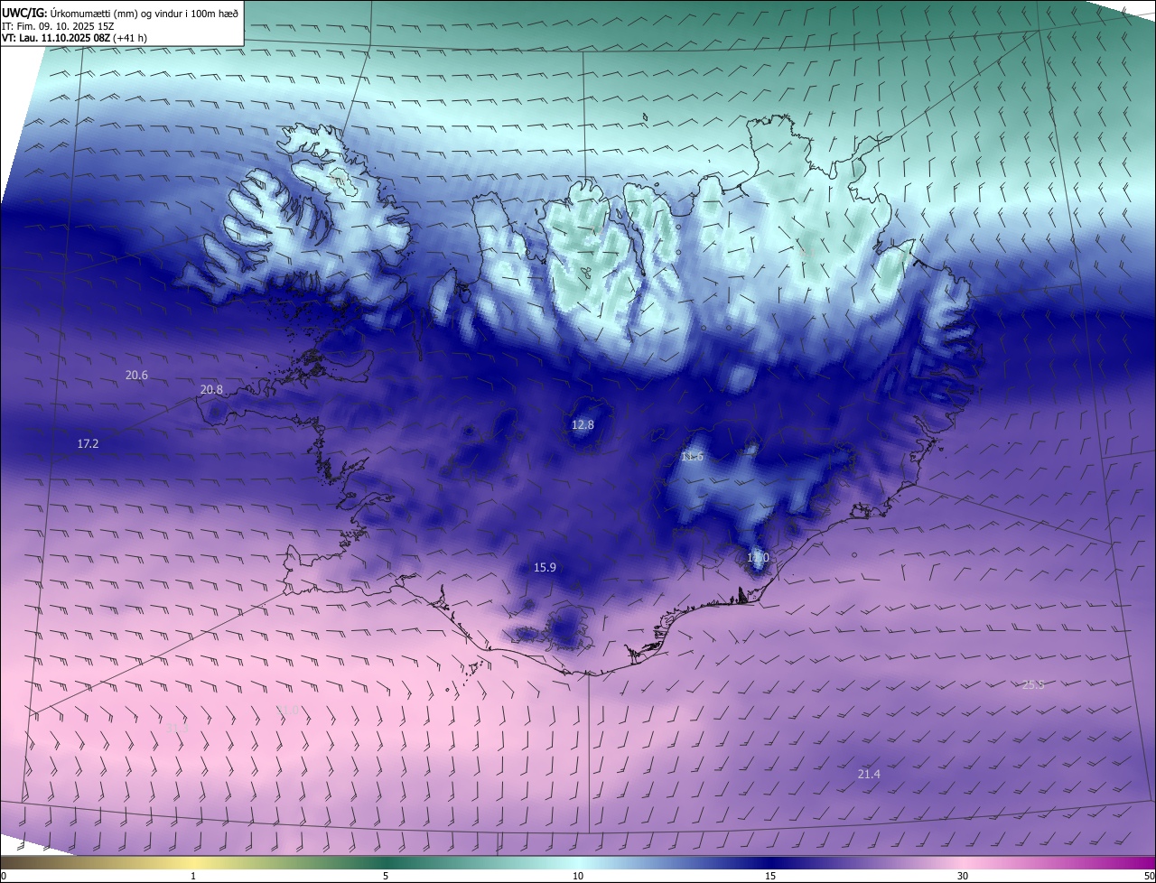Click the faint 31.0 value in the pink area

point(287,711)
